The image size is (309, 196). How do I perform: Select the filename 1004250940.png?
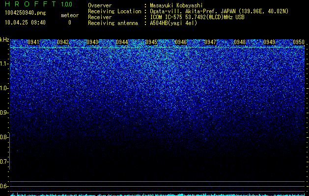pyautogui.click(x=25, y=13)
